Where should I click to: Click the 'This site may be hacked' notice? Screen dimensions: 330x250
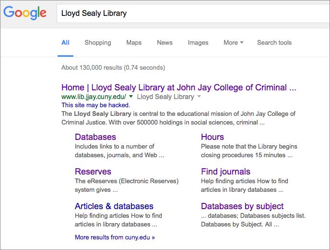(x=96, y=105)
